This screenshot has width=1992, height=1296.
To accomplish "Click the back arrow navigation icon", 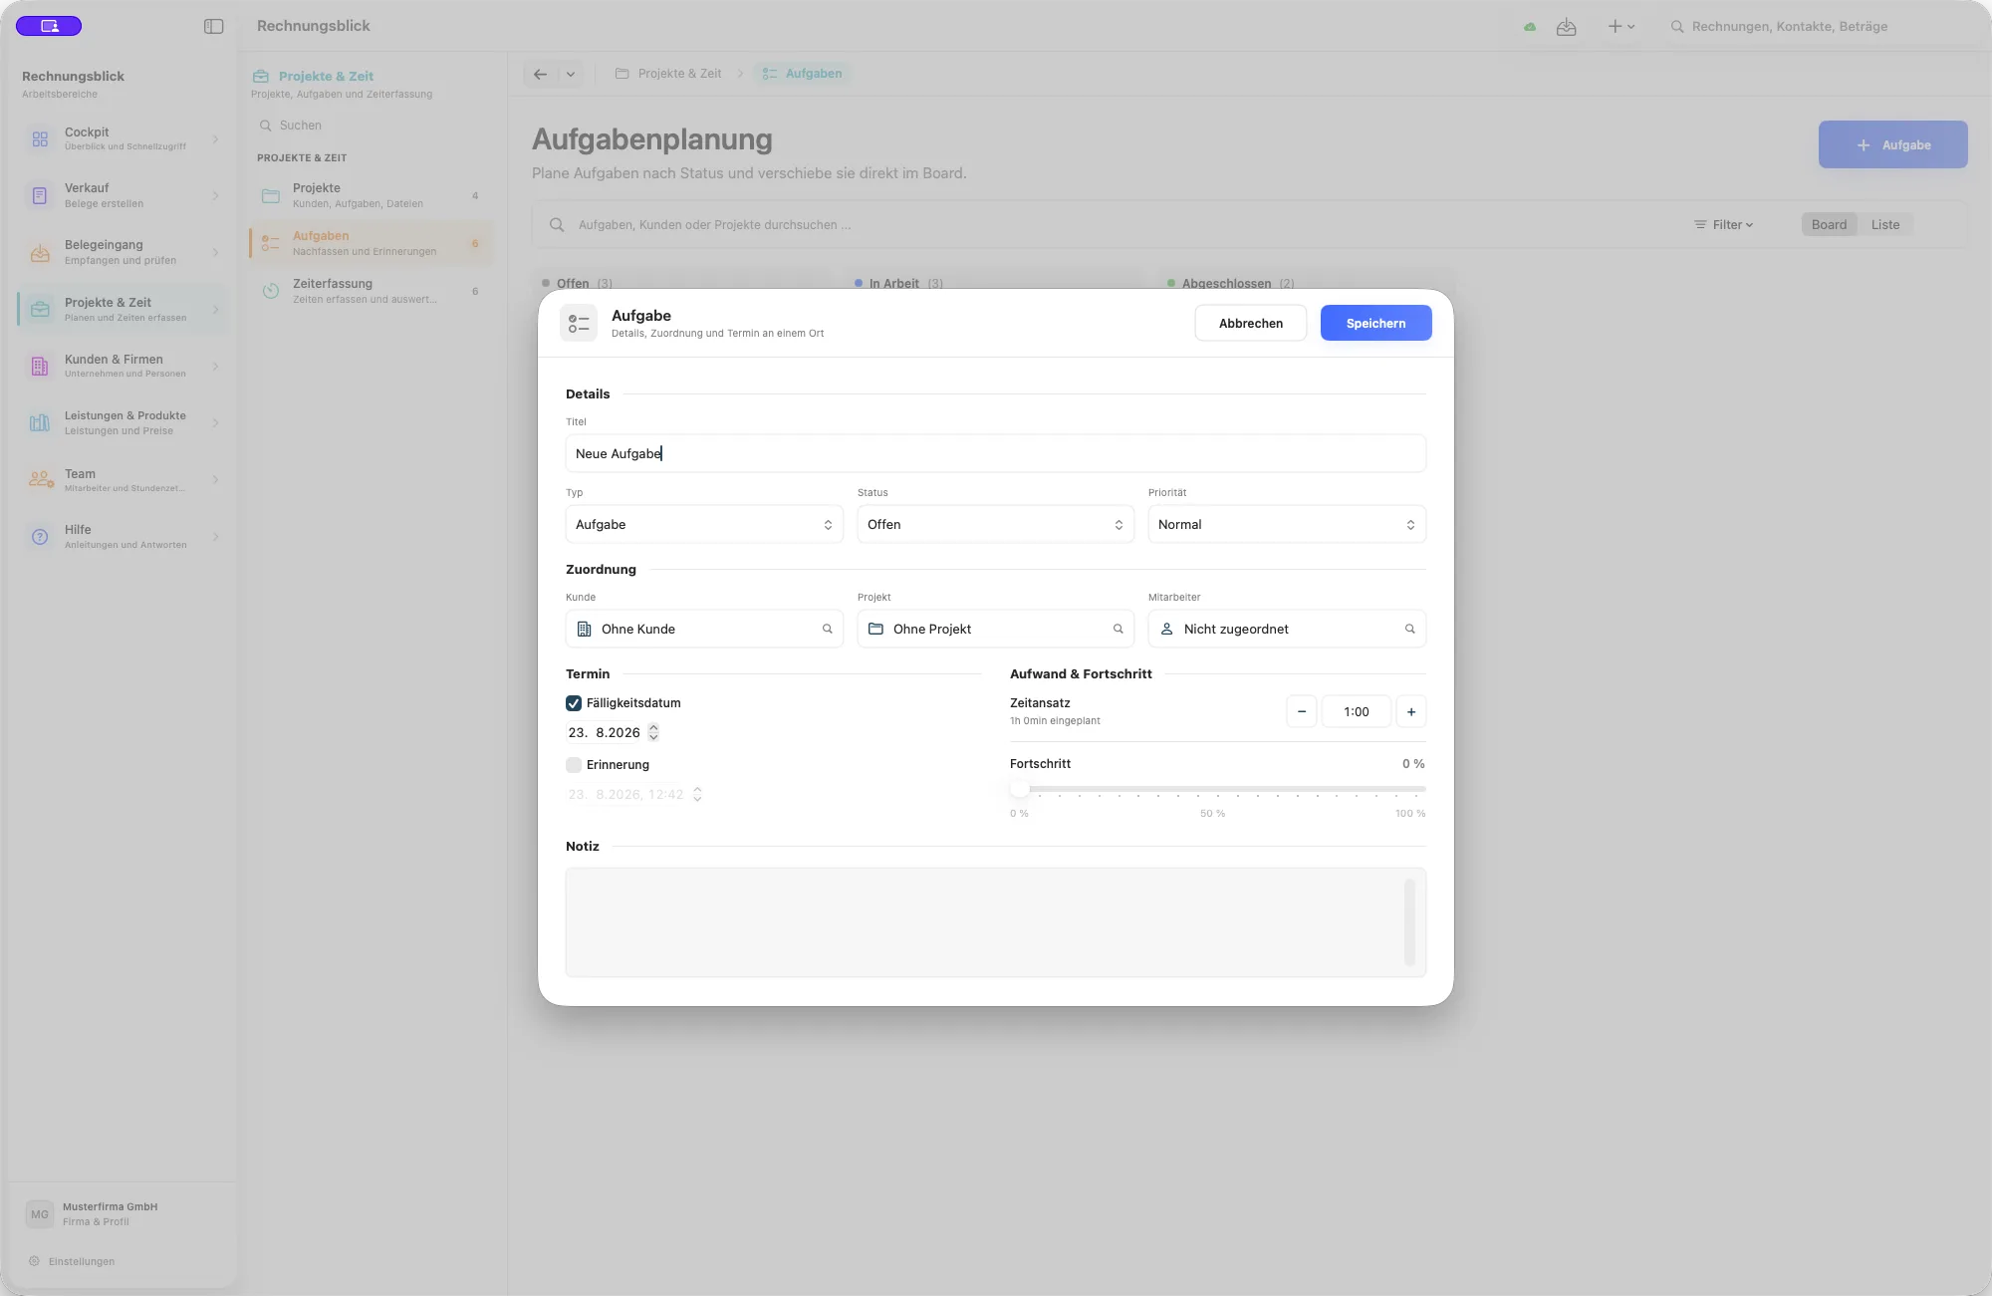I will (540, 74).
